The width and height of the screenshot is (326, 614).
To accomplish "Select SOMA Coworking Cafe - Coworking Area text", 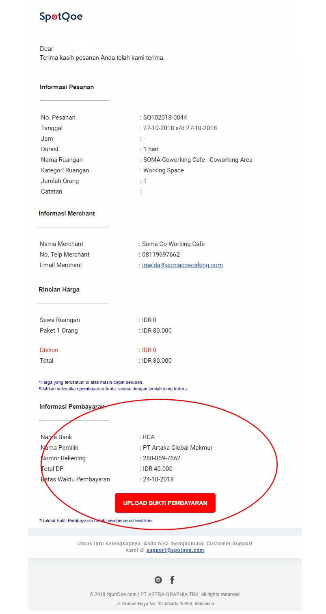I will 198,160.
